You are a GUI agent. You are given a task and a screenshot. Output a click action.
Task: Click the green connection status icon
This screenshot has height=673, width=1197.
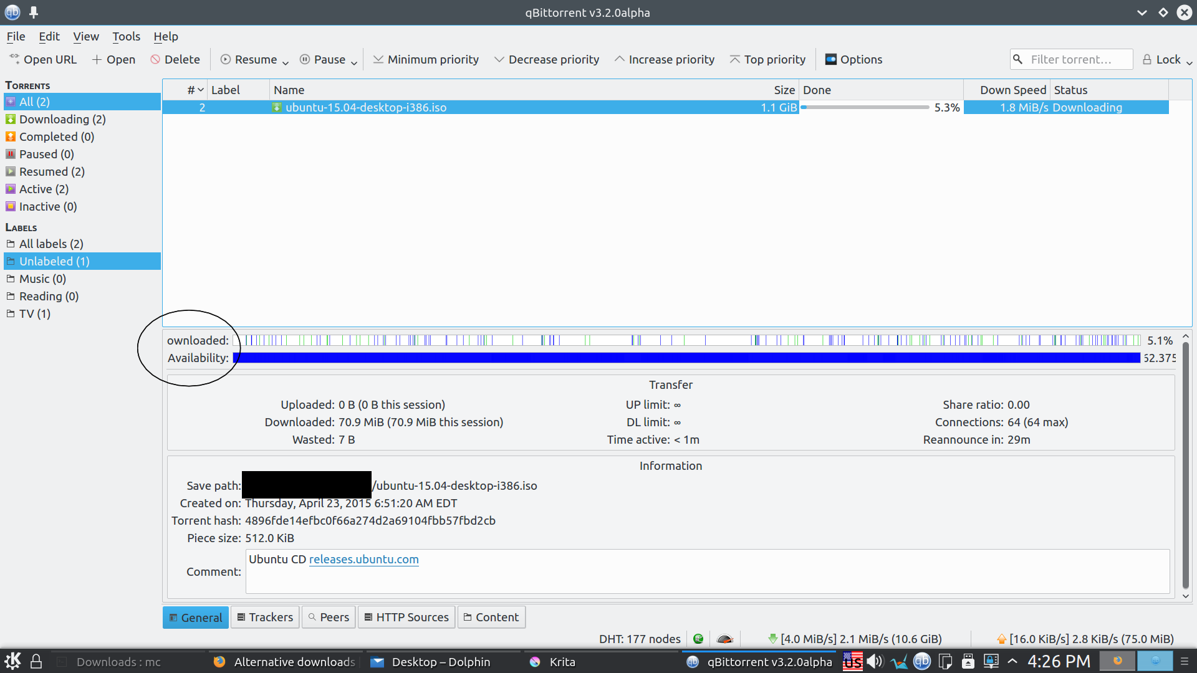[698, 639]
